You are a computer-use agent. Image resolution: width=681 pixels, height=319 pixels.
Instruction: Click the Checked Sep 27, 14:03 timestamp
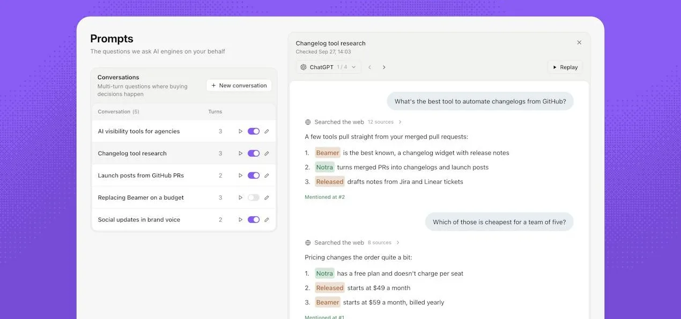click(x=323, y=52)
